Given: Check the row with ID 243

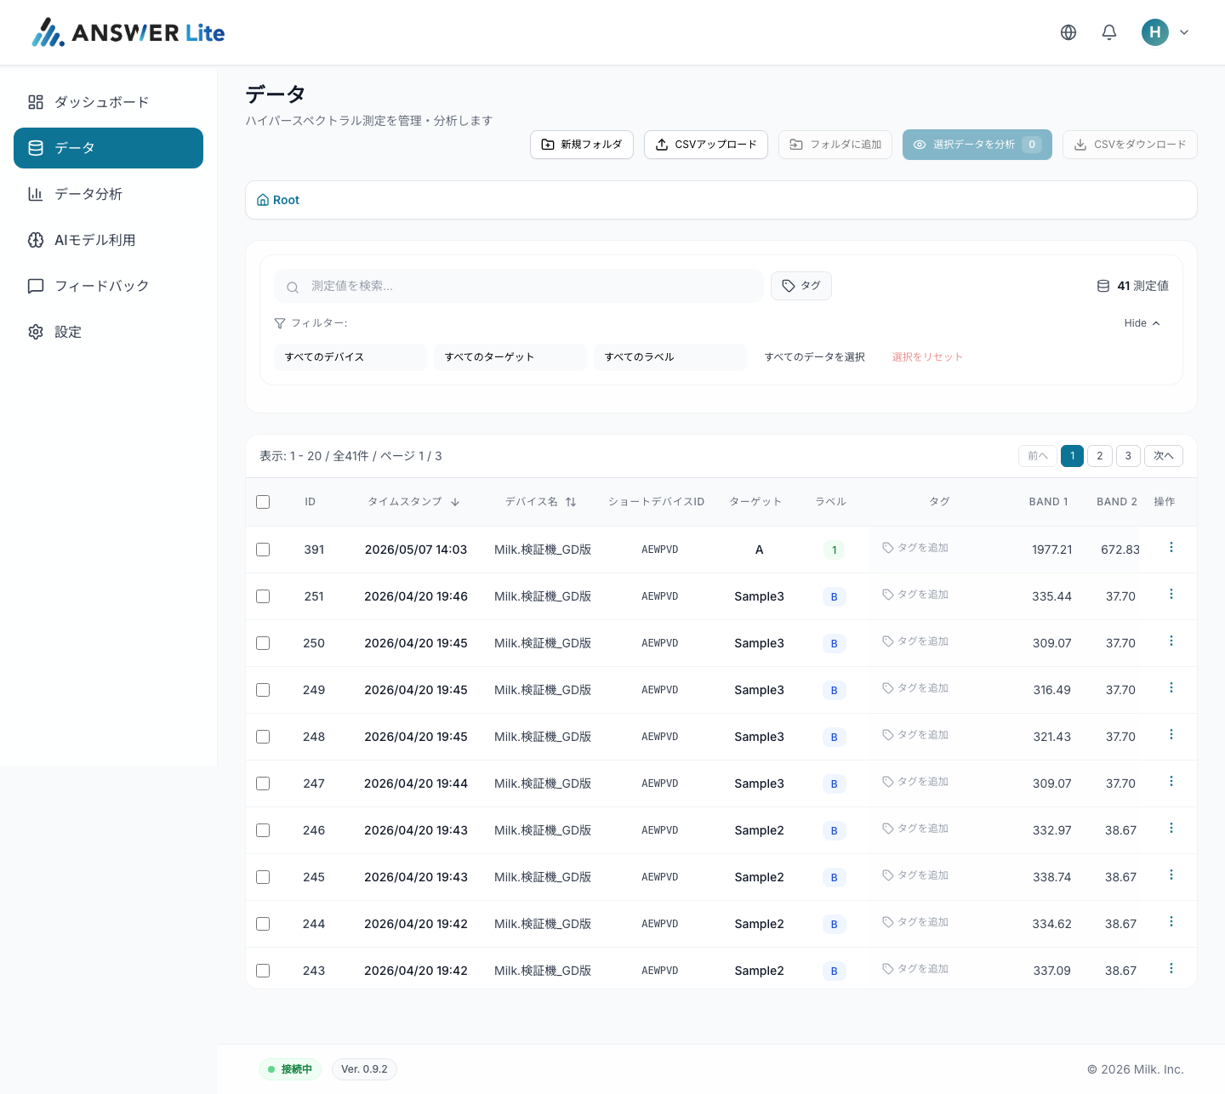Looking at the screenshot, I should point(263,971).
